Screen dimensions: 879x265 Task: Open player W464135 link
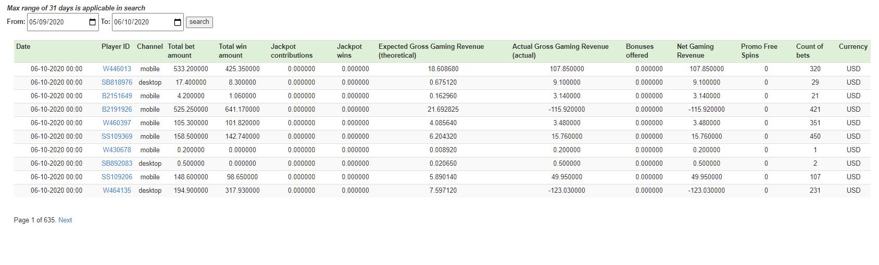[117, 191]
